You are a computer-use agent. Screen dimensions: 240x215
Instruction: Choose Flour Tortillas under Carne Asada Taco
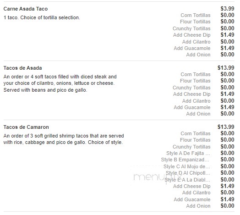[x=195, y=22]
